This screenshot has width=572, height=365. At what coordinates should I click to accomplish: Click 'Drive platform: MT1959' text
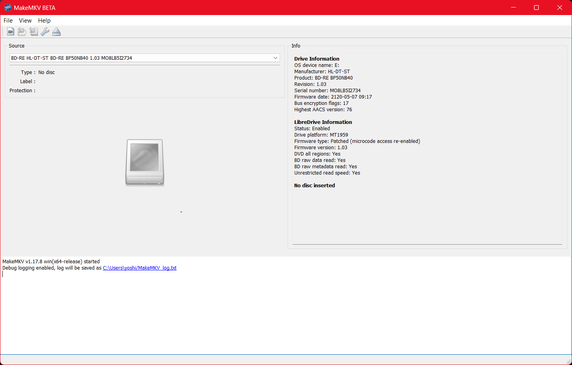321,135
